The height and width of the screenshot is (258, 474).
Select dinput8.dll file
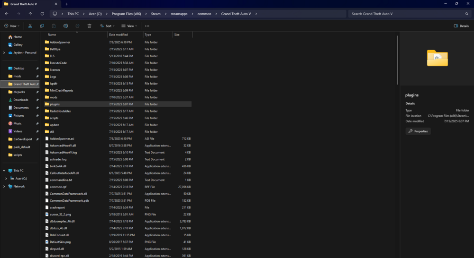point(118,249)
